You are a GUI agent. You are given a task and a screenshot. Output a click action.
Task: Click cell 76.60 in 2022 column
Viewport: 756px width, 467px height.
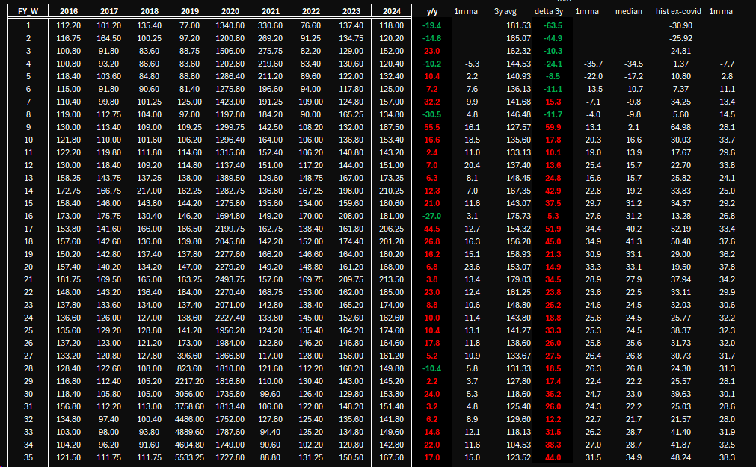(310, 25)
